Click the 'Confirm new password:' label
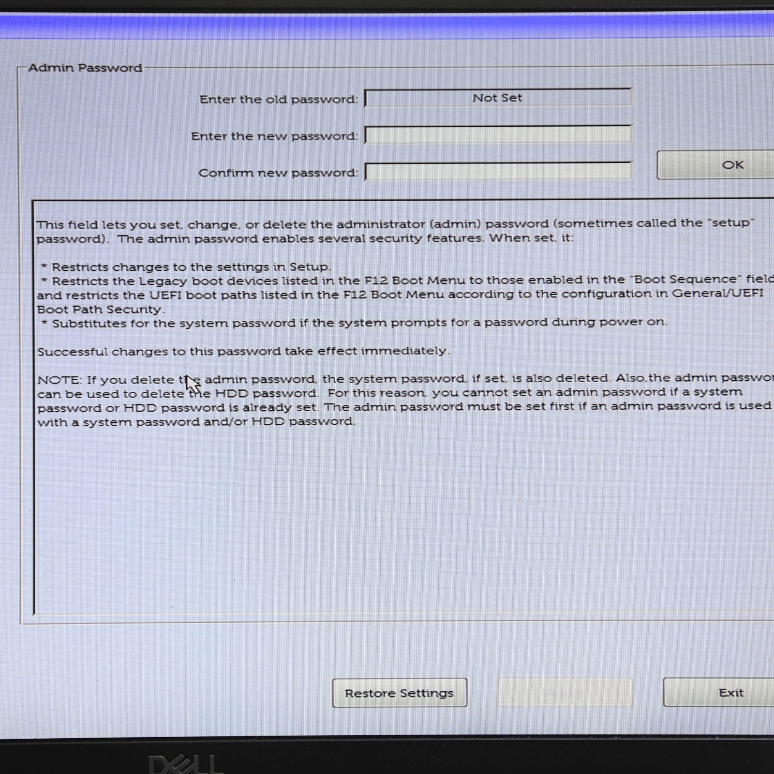Image resolution: width=774 pixels, height=774 pixels. point(278,173)
